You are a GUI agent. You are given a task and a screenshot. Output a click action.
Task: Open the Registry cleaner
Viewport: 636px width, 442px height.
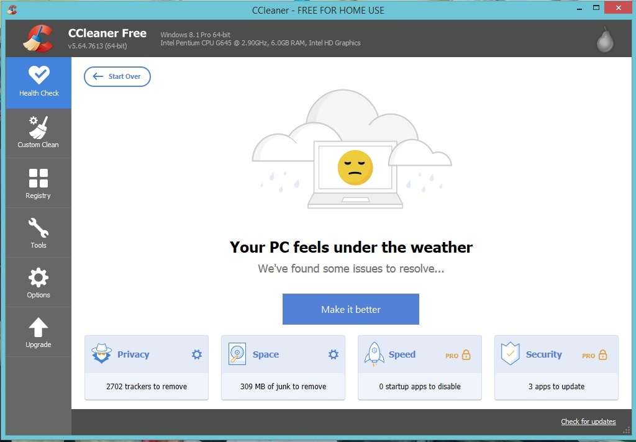(x=39, y=183)
